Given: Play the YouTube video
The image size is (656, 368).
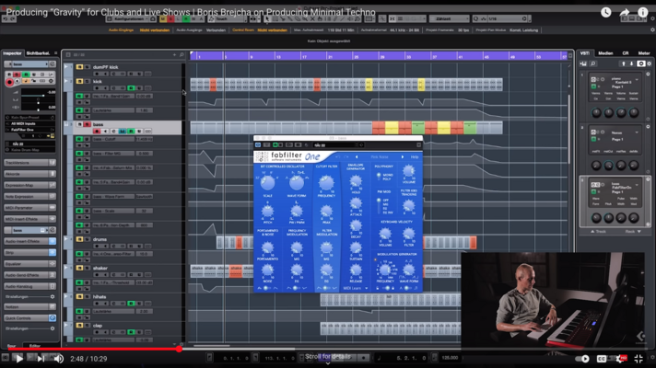Looking at the screenshot, I should click(x=18, y=359).
